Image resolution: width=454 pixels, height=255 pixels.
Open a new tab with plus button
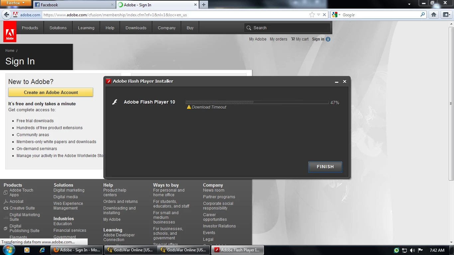click(204, 5)
